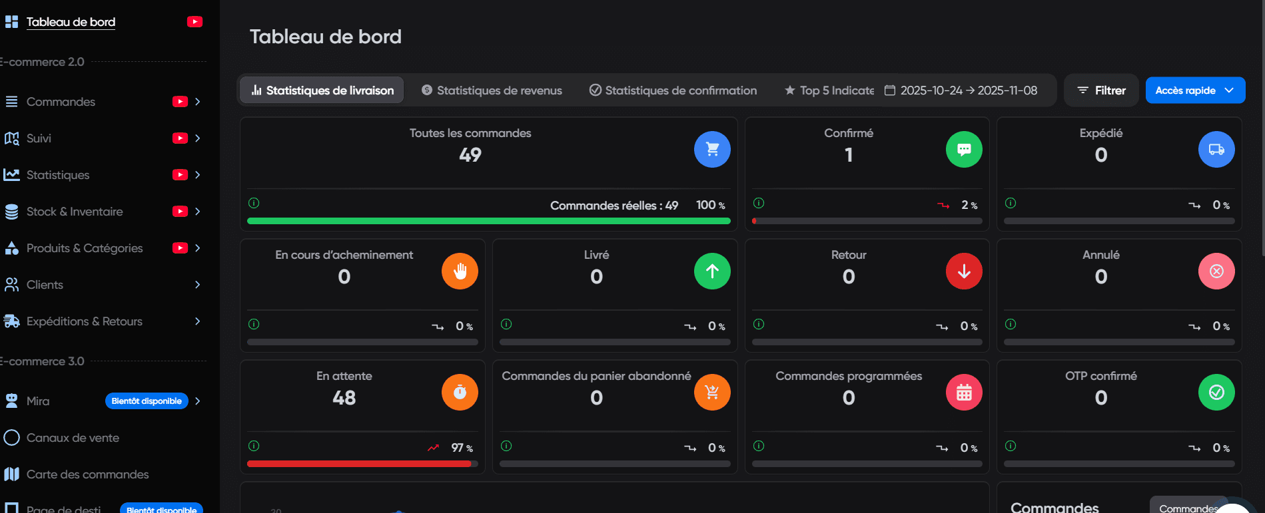Screen dimensions: 1265x513
Task: Click the blue truck icon in Expédié card
Action: (1216, 150)
